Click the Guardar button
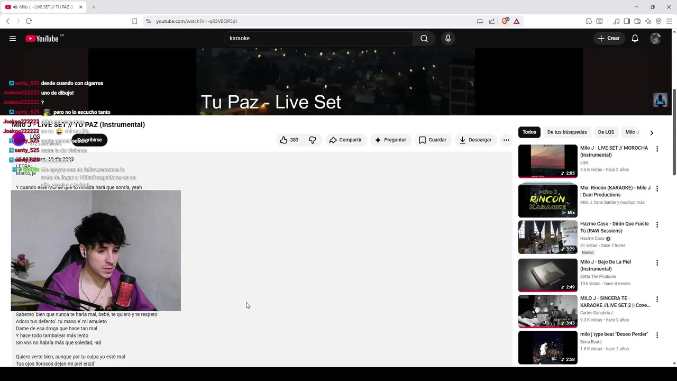 click(x=433, y=140)
